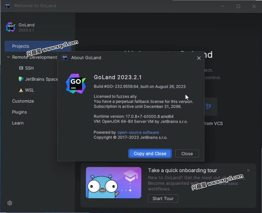Open the Plugins tab

[x=19, y=112]
